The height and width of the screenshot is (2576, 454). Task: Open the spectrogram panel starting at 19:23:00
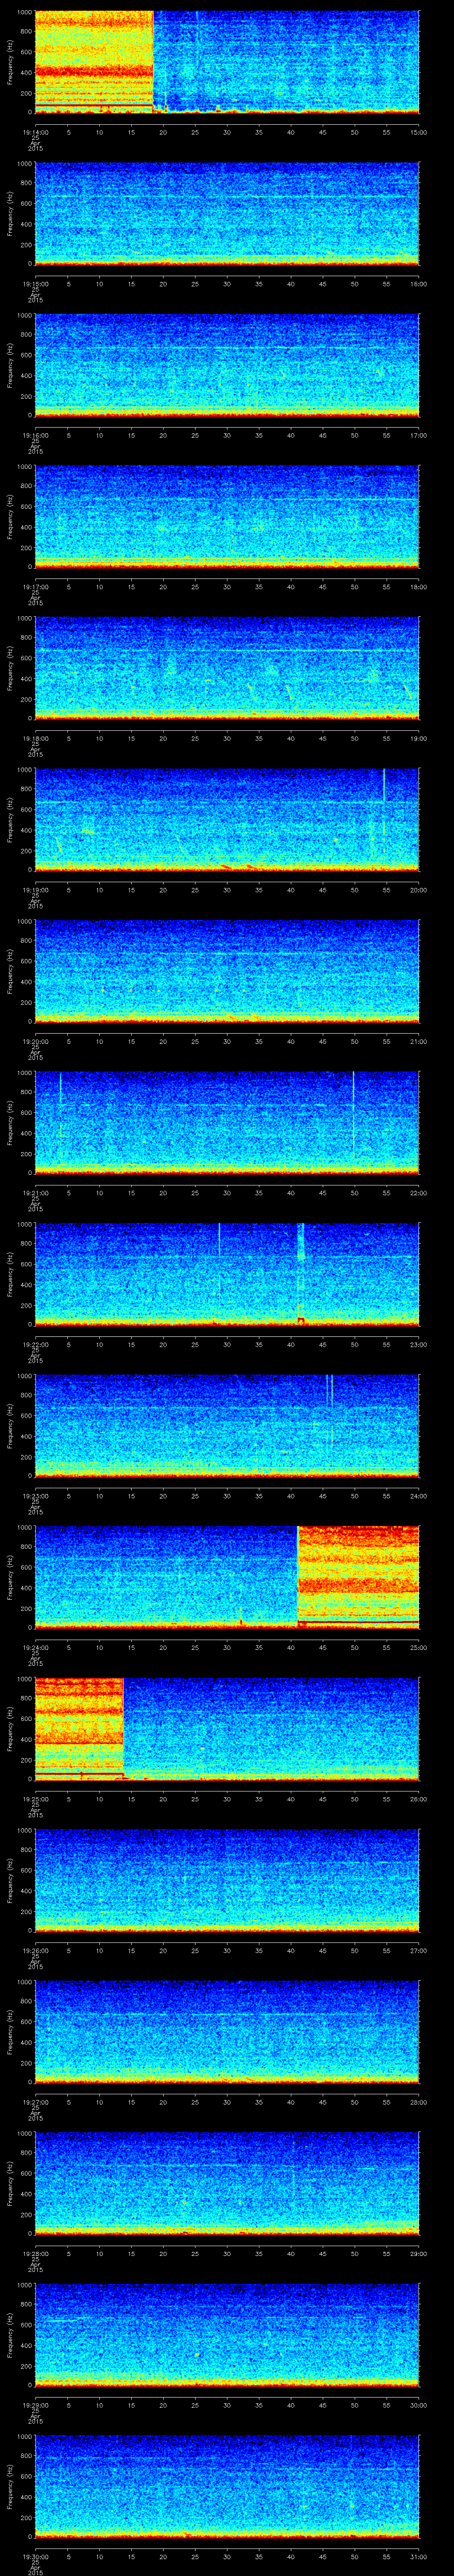227,1426
